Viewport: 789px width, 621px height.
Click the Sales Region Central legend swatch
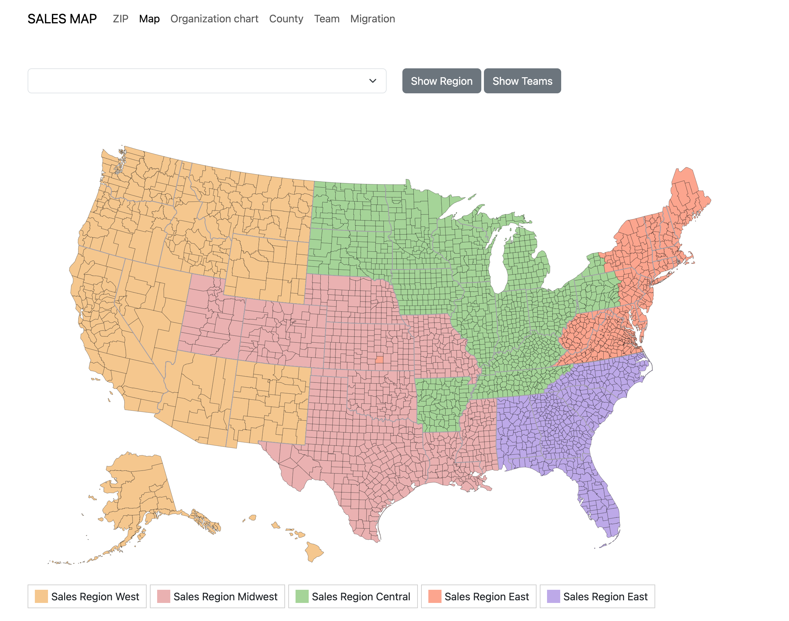tap(302, 597)
